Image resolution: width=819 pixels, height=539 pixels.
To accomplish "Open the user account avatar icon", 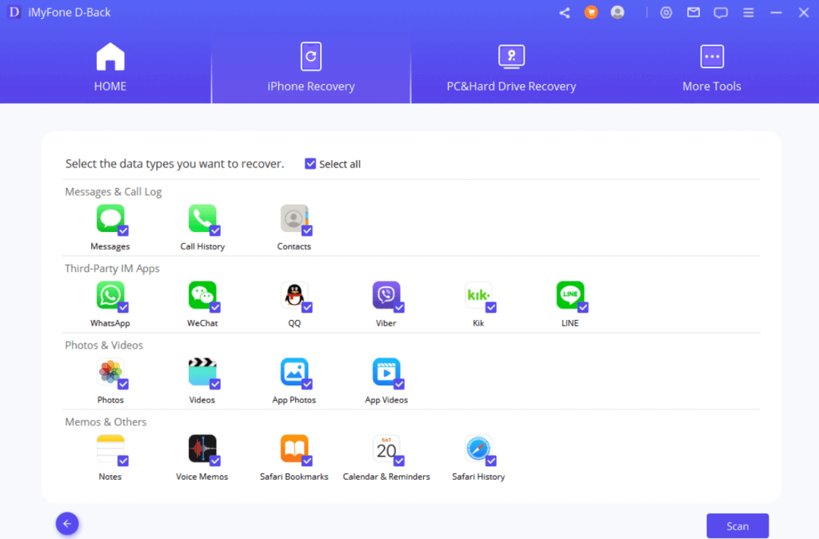I will click(617, 13).
